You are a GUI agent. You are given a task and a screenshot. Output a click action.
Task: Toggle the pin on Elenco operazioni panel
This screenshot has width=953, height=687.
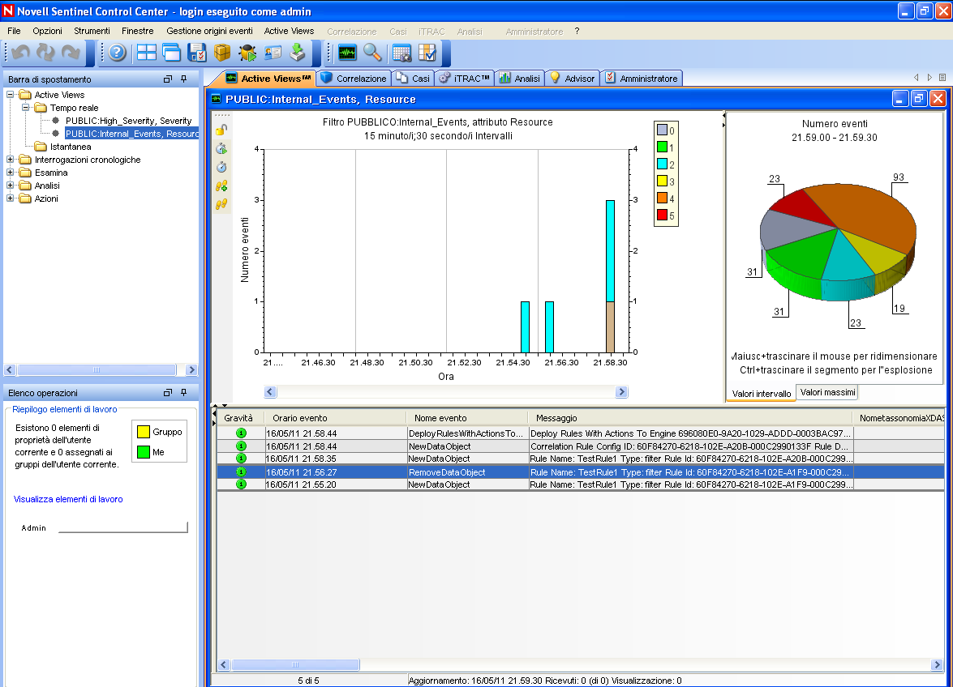click(x=184, y=393)
